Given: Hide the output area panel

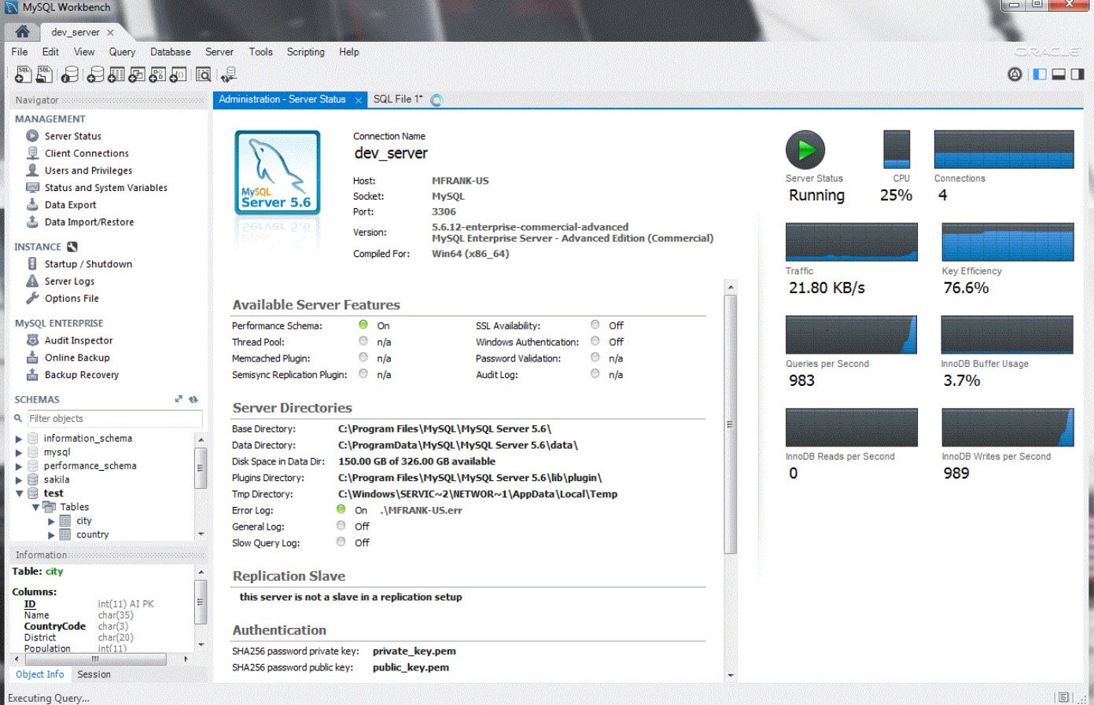Looking at the screenshot, I should point(1057,73).
